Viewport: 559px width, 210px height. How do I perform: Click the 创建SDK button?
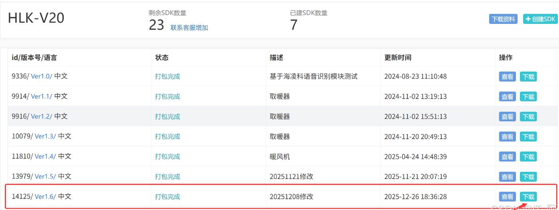(x=540, y=19)
